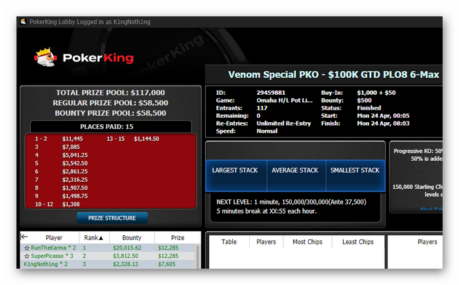
Task: Click the Buy-In $1,000 + $50 value
Action: point(376,93)
